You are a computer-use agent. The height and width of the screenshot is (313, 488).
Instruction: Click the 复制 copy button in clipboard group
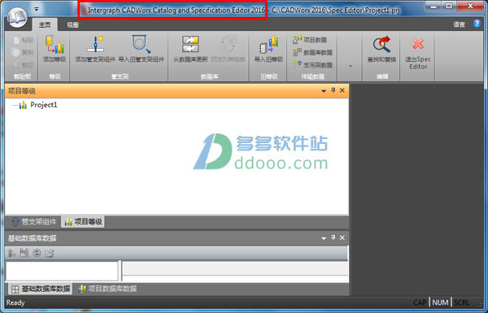point(23,52)
